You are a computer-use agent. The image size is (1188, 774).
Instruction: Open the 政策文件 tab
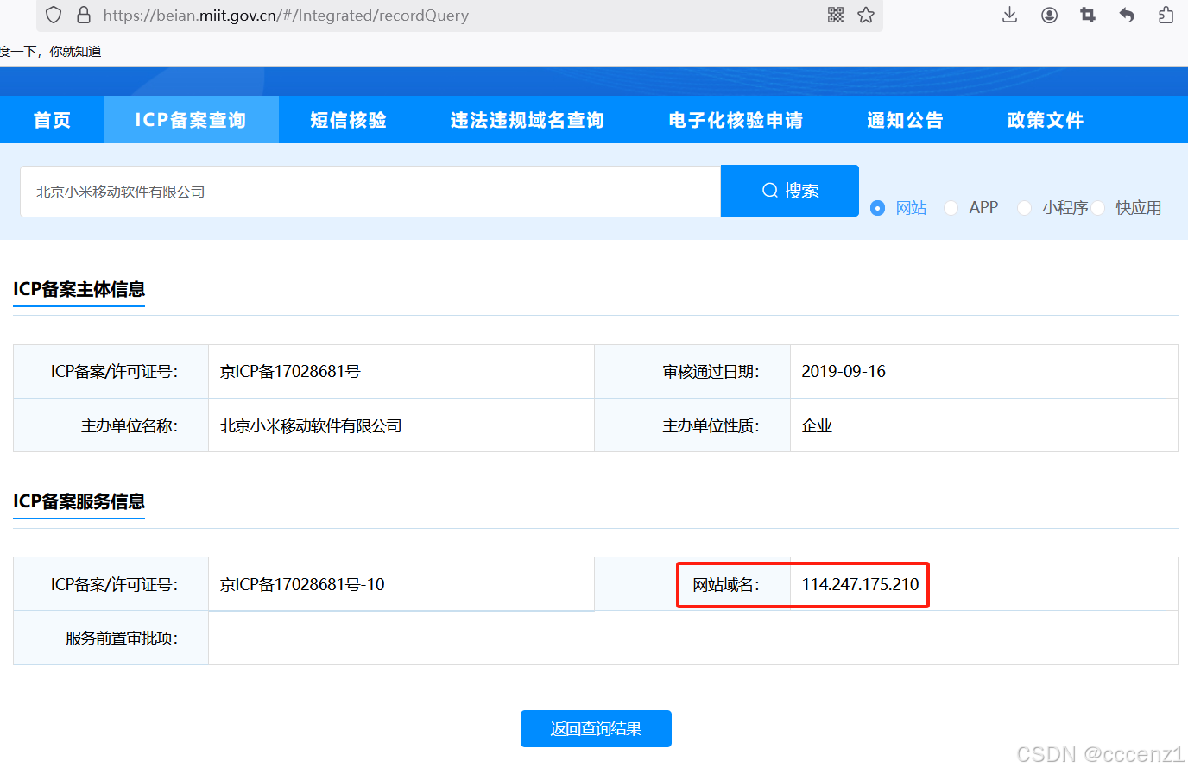[1045, 120]
